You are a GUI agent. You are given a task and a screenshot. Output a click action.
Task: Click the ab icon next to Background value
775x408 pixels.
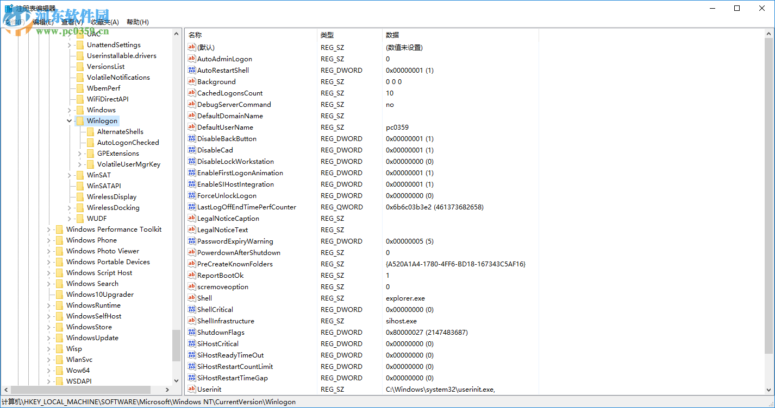[192, 81]
